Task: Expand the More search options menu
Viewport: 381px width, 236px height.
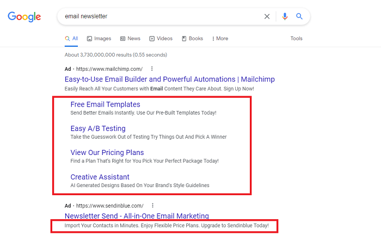Action: (x=219, y=39)
